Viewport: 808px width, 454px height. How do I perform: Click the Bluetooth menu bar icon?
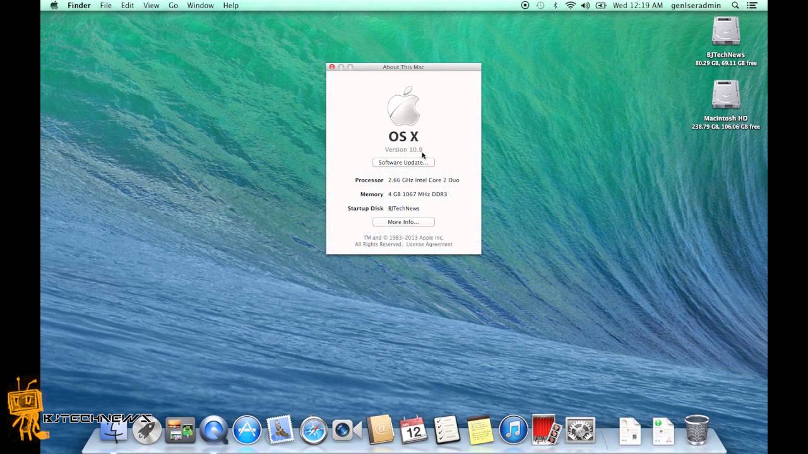(555, 6)
